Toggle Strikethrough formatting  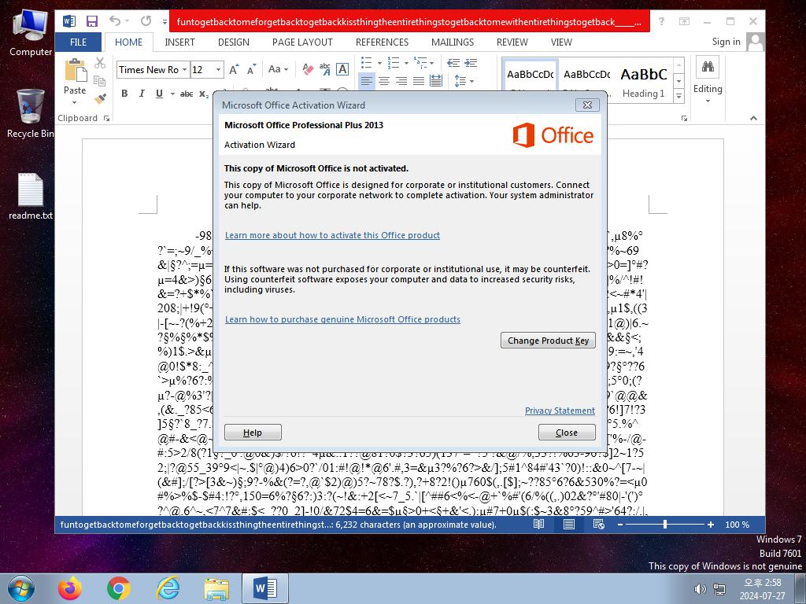pos(187,94)
